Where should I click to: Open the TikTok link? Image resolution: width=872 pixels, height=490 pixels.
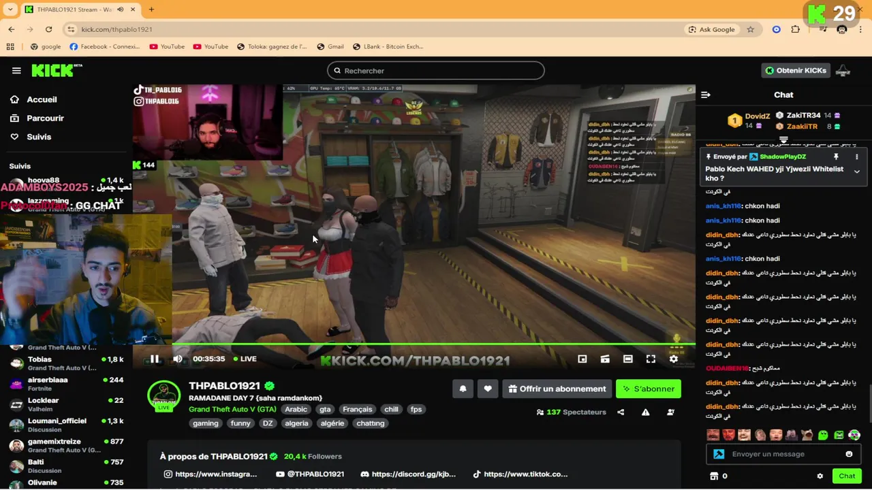[x=520, y=474]
